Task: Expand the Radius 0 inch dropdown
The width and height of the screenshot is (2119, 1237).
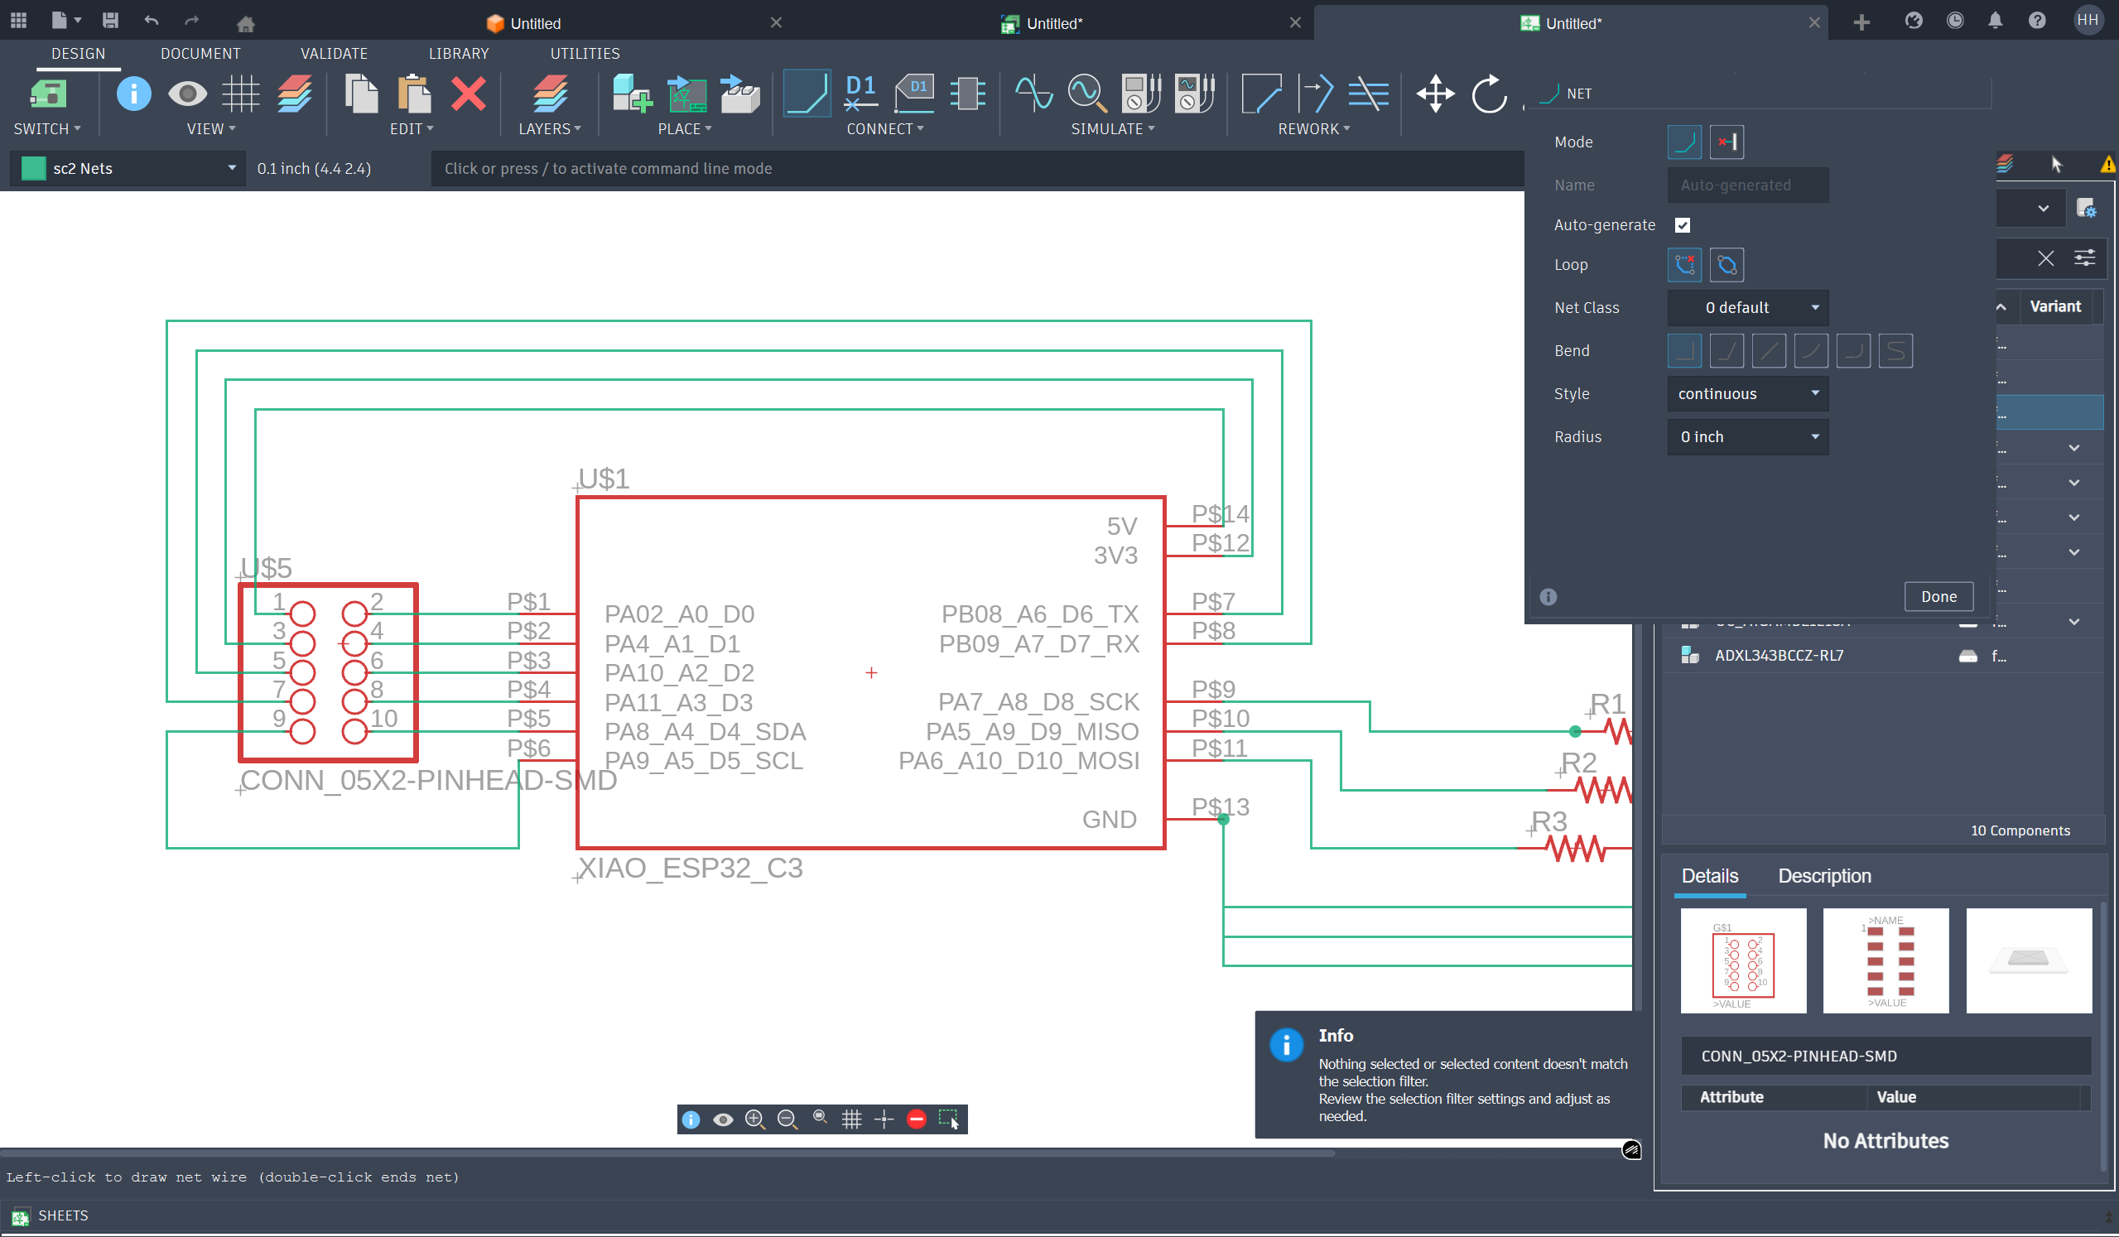Action: click(1747, 436)
